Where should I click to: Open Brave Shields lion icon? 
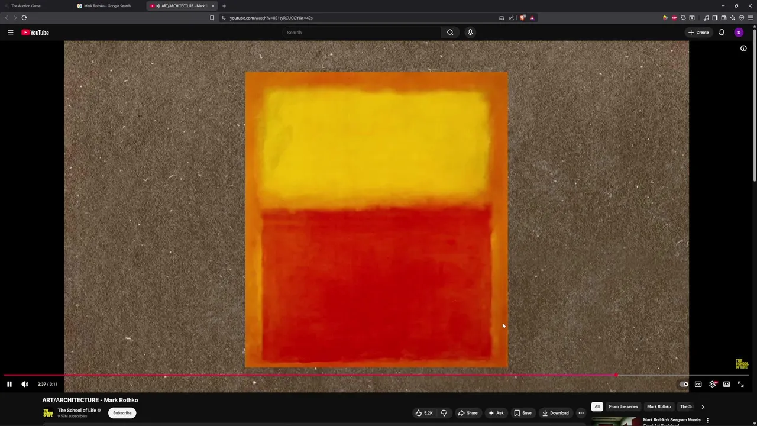[x=522, y=18]
